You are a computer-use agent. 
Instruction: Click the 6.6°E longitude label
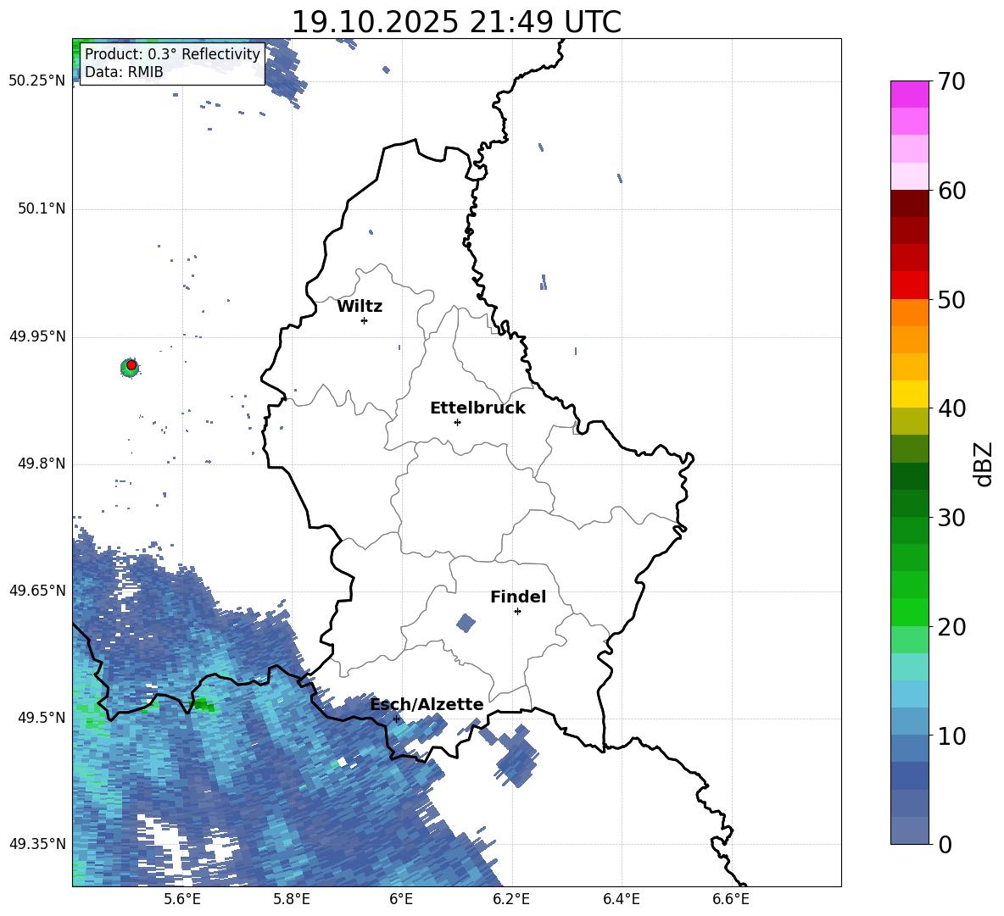tap(731, 899)
